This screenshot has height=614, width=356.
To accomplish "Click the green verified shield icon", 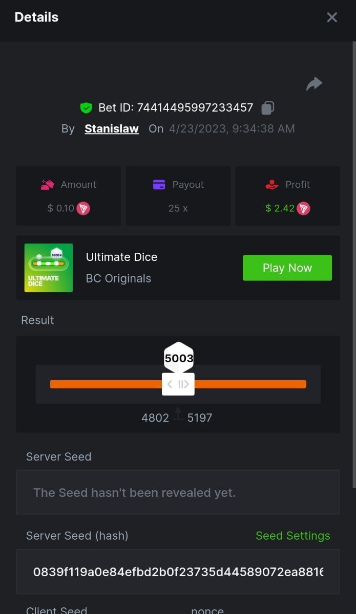I will [86, 107].
